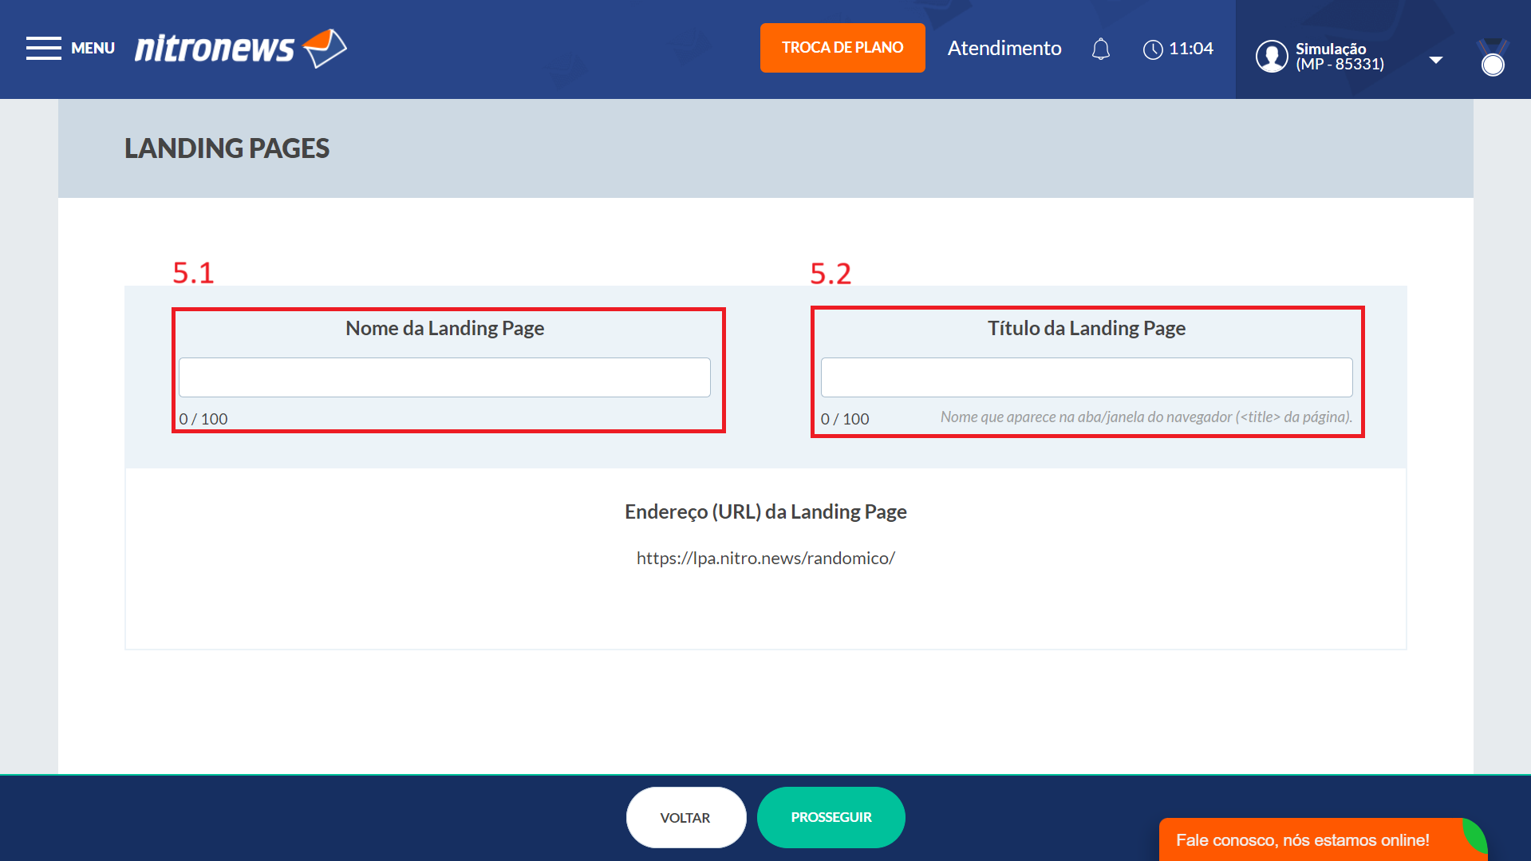The image size is (1531, 861).
Task: Click the nitronews logo
Action: tap(241, 48)
